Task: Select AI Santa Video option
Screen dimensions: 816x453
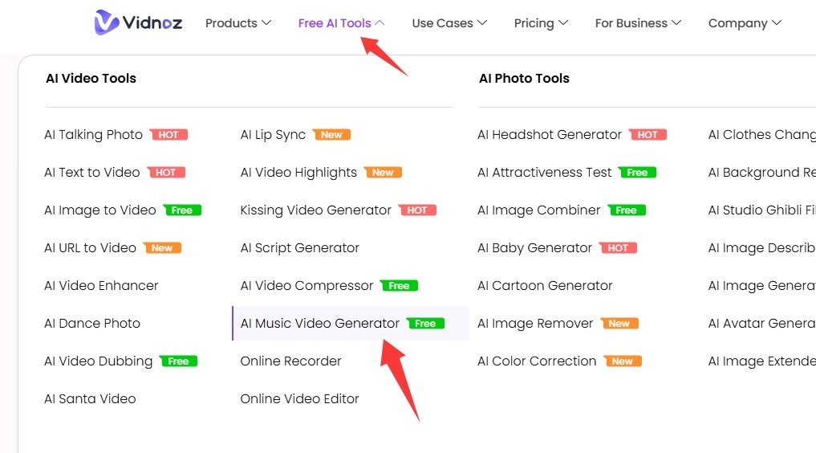Action: click(x=90, y=399)
